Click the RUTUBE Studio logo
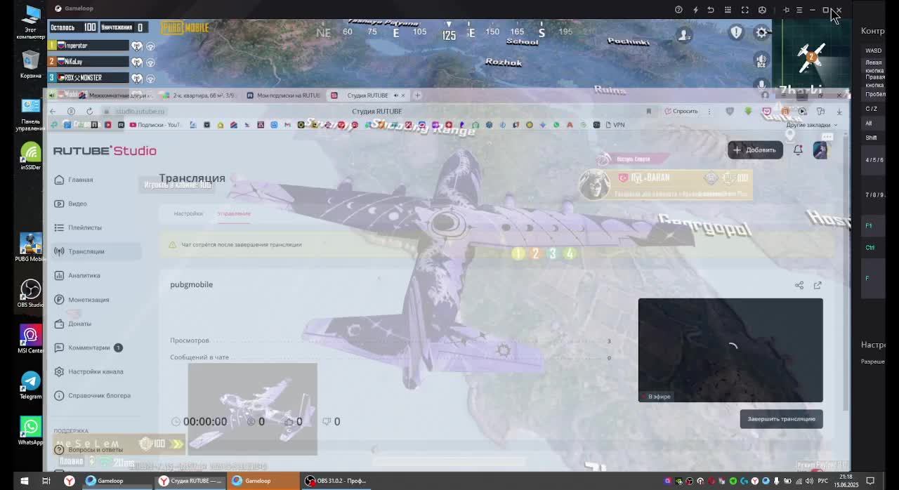899x490 pixels. (105, 150)
